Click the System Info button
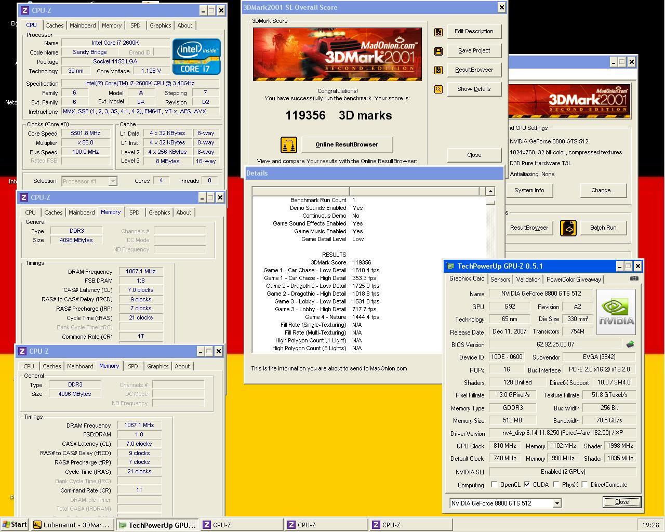Screen dimensions: 665x532 529,190
